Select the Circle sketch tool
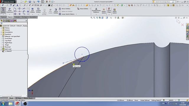The image size is (189, 106). coord(19,9)
